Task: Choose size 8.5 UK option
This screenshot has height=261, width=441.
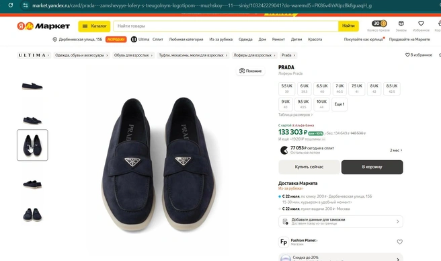Action: [391, 88]
